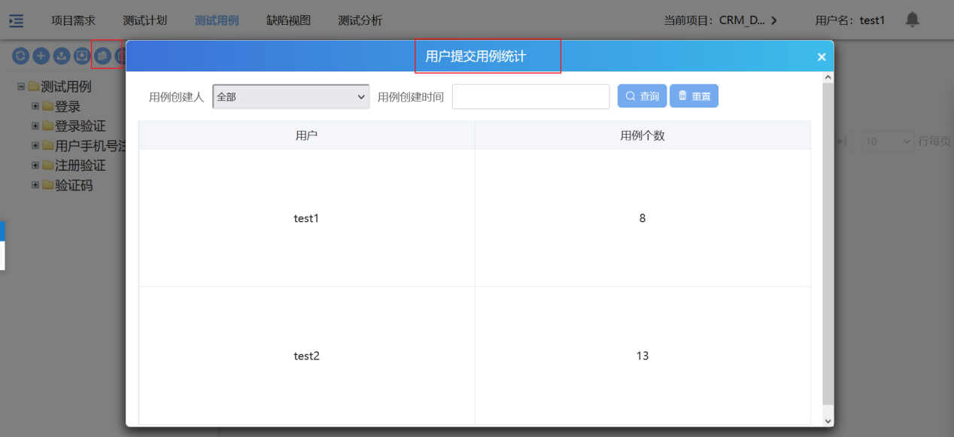Click the 查询 search button
This screenshot has height=437, width=954.
pyautogui.click(x=642, y=96)
